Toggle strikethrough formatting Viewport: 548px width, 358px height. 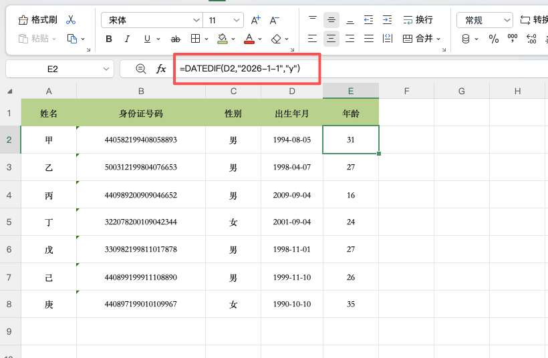point(176,39)
